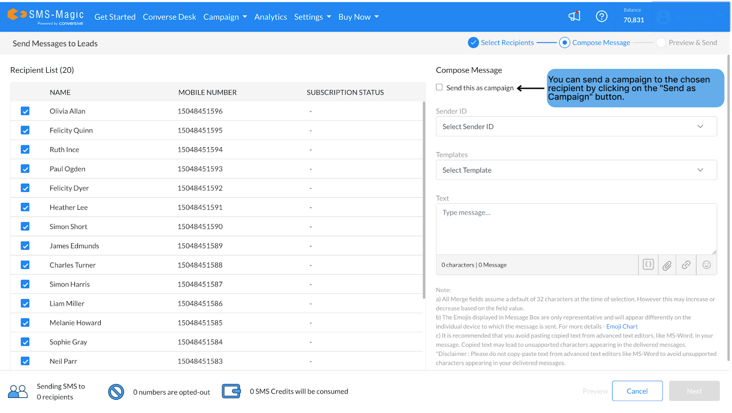This screenshot has width=732, height=413.
Task: Click the SMS-Magic logo
Action: tap(46, 16)
